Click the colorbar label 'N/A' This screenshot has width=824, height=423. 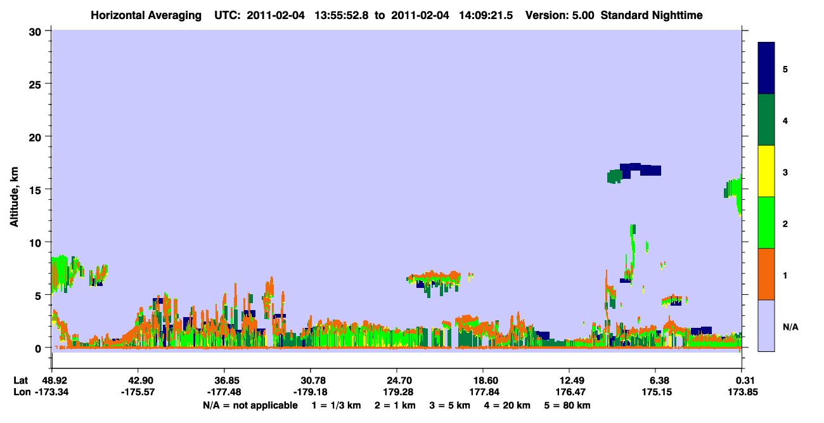(x=790, y=326)
